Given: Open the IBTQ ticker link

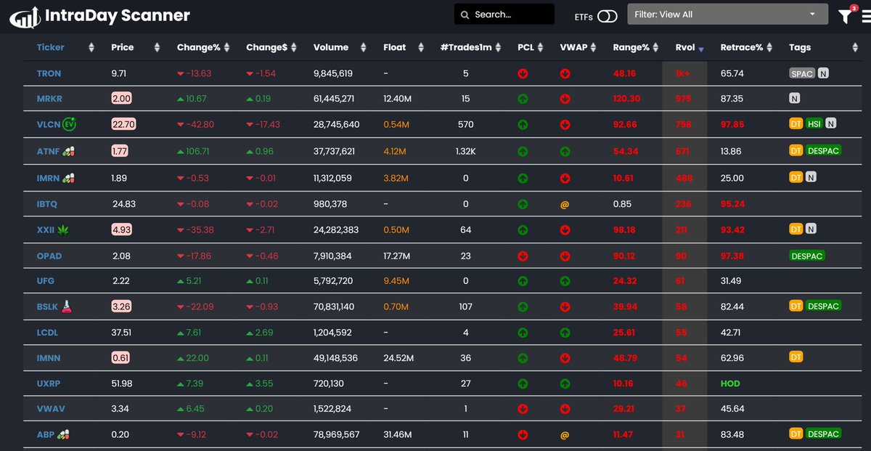Looking at the screenshot, I should click(x=47, y=204).
